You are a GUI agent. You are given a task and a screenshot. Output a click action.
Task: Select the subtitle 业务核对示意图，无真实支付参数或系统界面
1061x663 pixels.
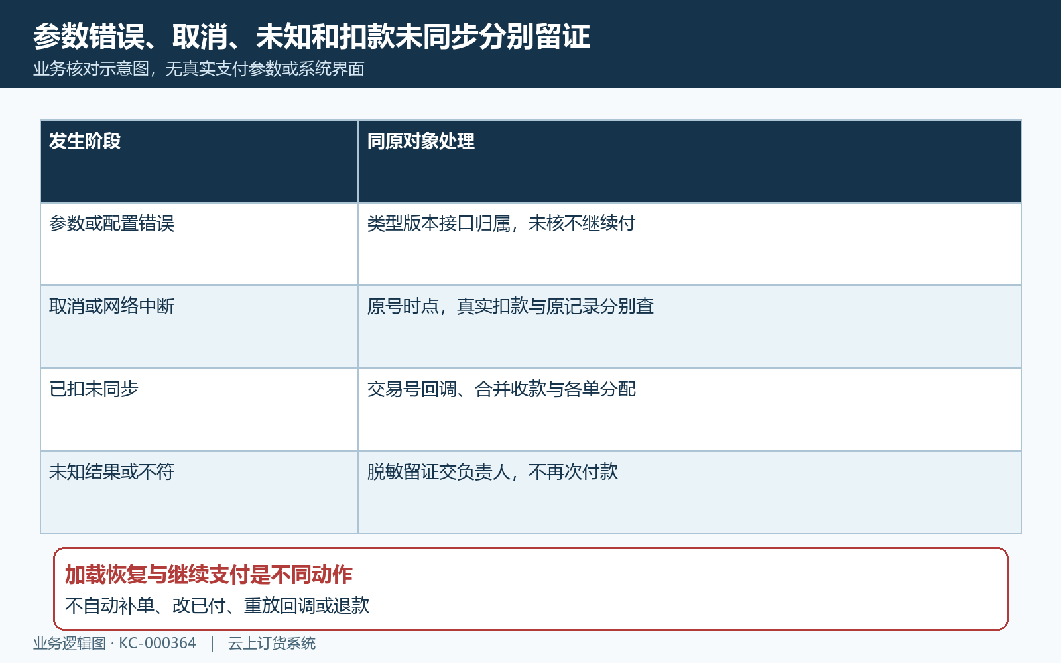coord(199,69)
